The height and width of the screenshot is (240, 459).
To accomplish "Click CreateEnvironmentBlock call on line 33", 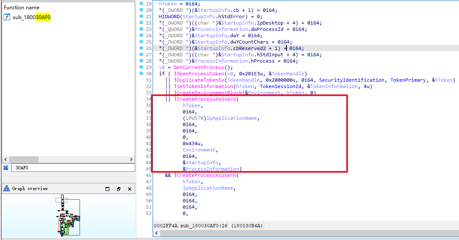I will [x=209, y=93].
